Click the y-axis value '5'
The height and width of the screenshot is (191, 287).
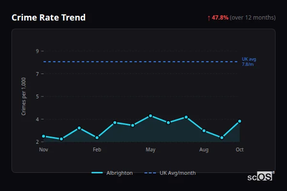pyautogui.click(x=37, y=96)
